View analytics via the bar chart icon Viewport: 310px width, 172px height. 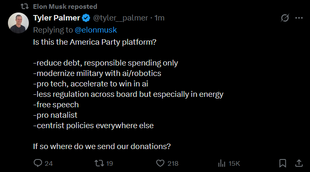coord(221,163)
